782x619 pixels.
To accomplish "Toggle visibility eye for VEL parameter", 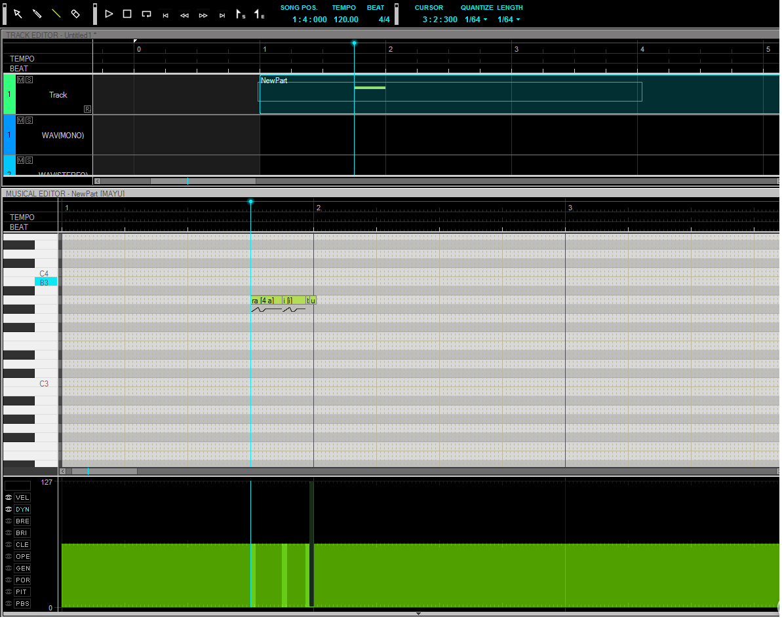I will click(x=9, y=498).
